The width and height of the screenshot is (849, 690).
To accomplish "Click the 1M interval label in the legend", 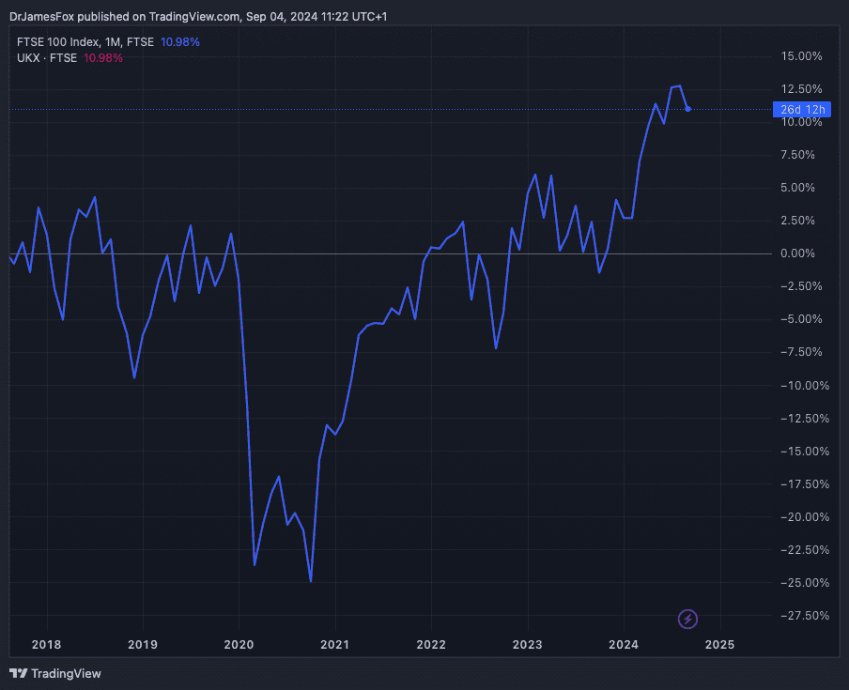I will click(113, 42).
